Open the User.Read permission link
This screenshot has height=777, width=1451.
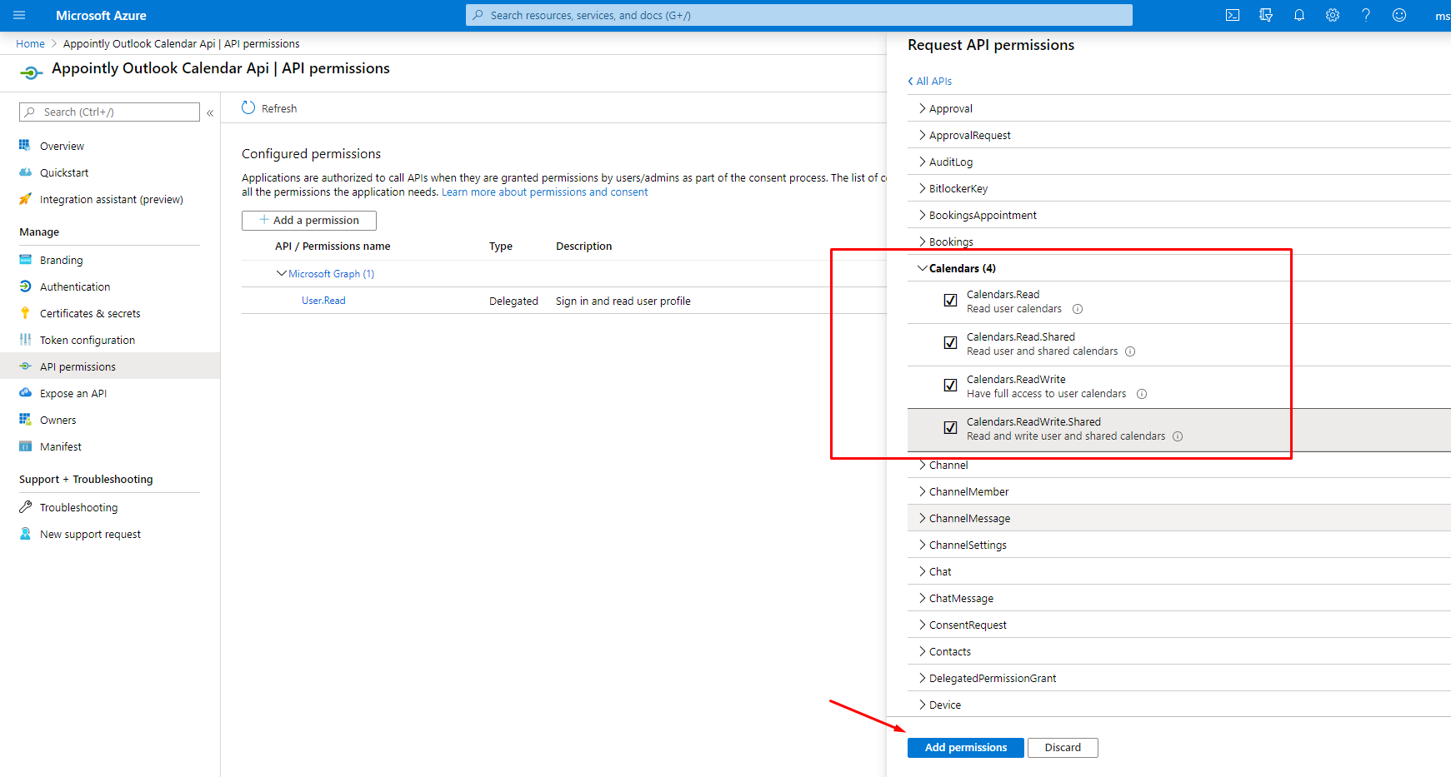323,301
